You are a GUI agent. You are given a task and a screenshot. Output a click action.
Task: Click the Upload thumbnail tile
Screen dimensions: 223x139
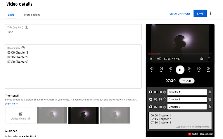[x=20, y=115]
